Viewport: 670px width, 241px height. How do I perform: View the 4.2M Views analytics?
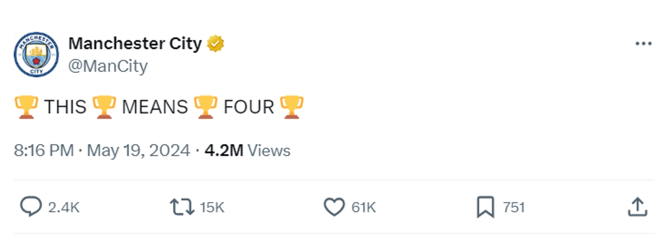click(247, 151)
